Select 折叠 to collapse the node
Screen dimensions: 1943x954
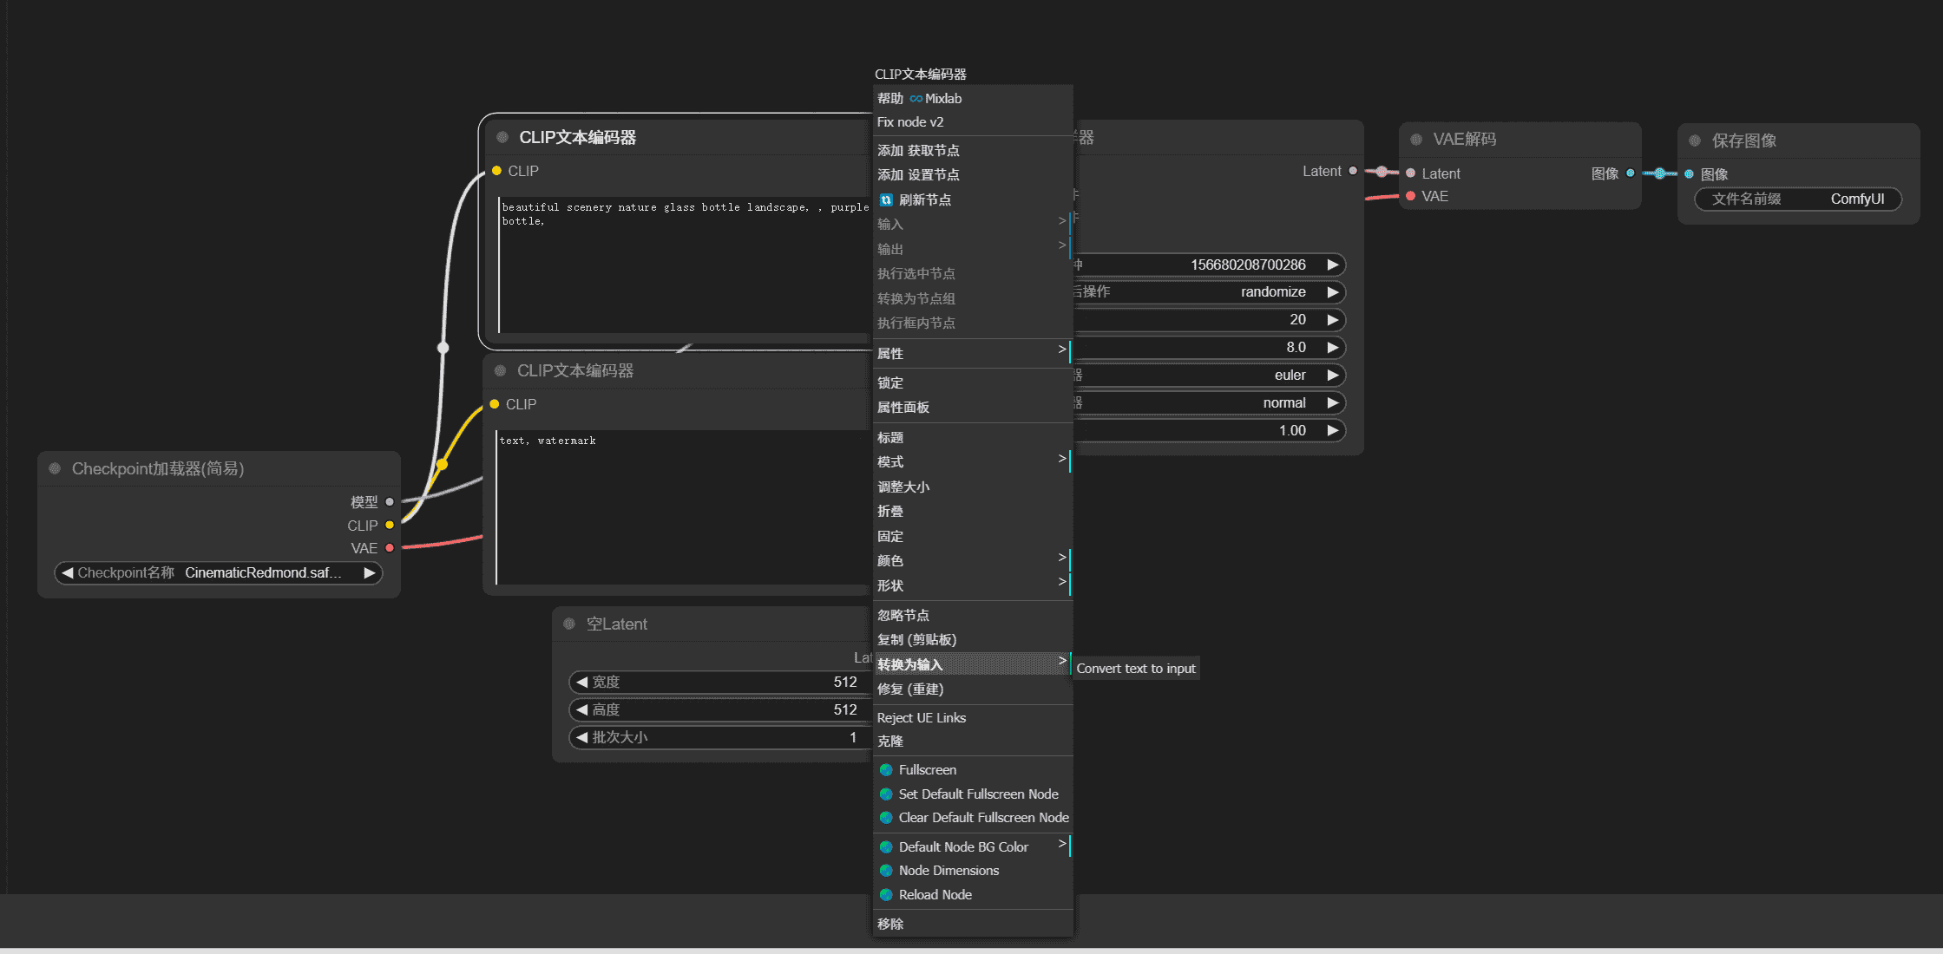point(890,511)
